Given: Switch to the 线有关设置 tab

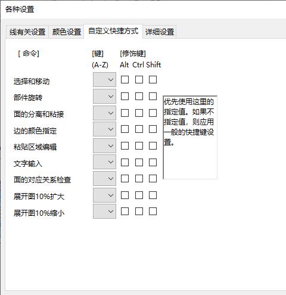Looking at the screenshot, I should click(27, 32).
